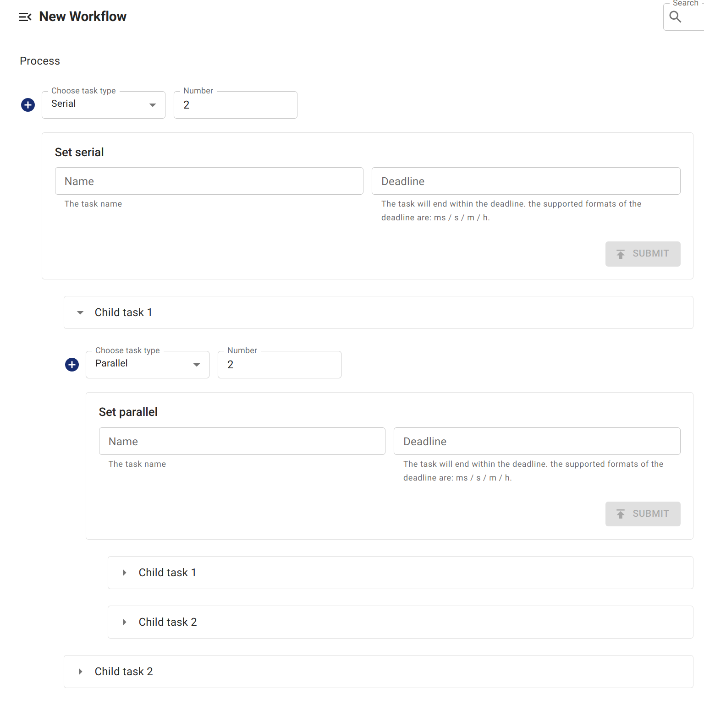Click the plus icon beside Parallel task type
Viewport: 704px width, 705px height.
coord(71,365)
